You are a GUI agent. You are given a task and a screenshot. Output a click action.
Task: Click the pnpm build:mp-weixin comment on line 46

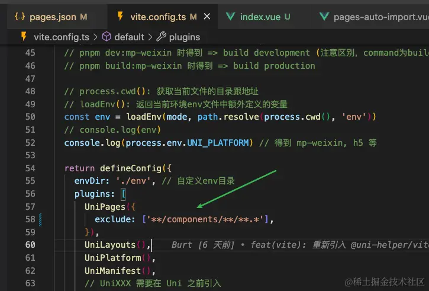pyautogui.click(x=189, y=66)
